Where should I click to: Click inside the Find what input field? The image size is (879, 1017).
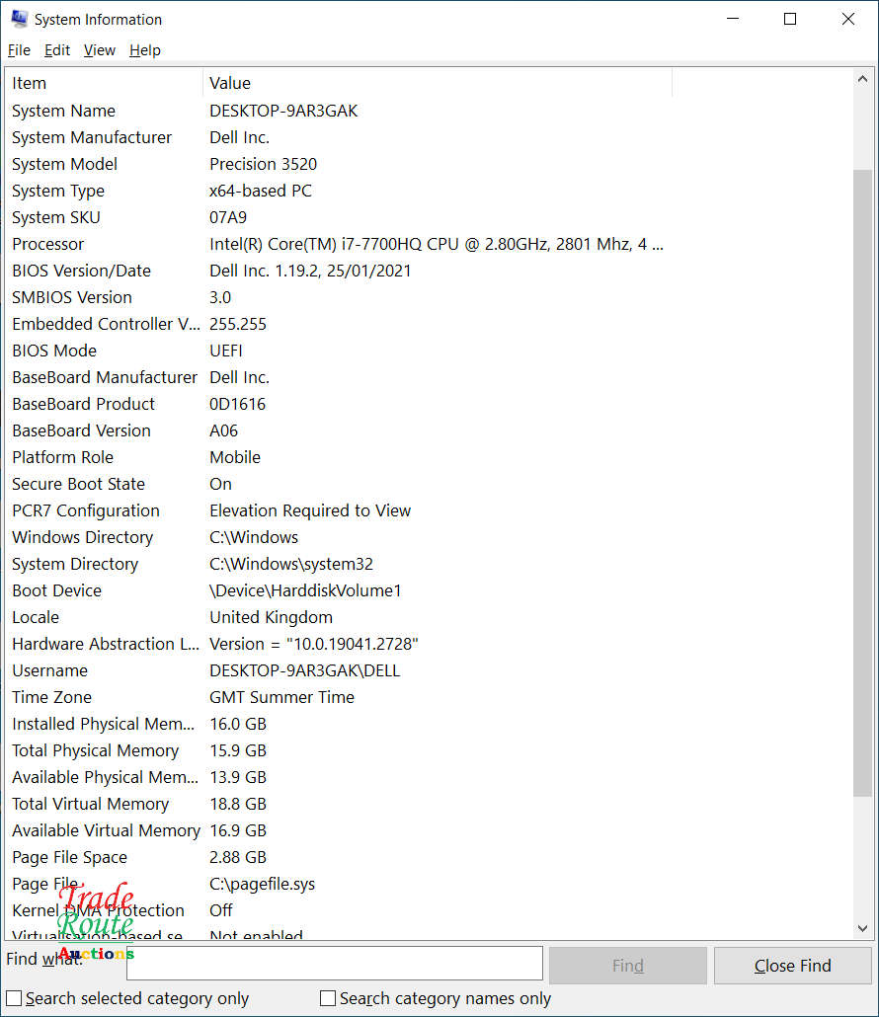click(336, 963)
